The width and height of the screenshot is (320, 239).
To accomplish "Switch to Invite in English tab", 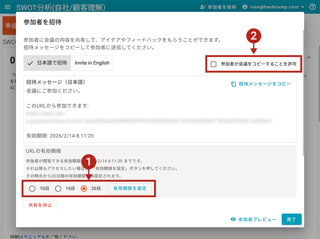I will click(92, 63).
